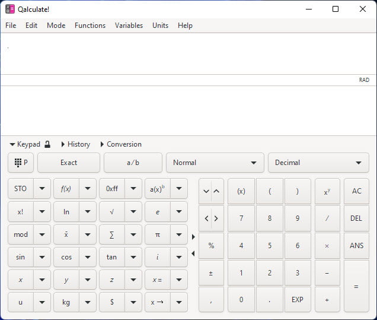377x320 pixels.
Task: Insert Euler's number e
Action: tap(158, 212)
